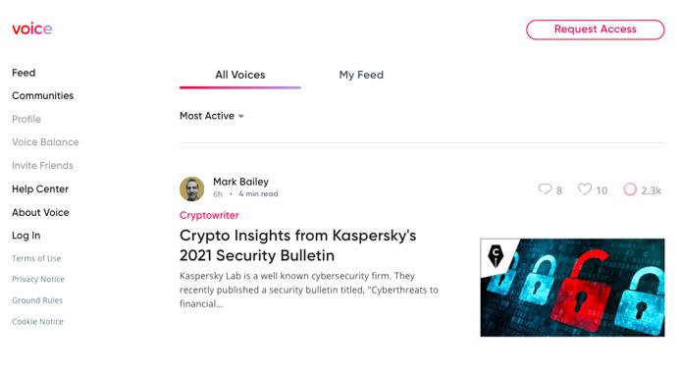Image resolution: width=679 pixels, height=376 pixels.
Task: Click the pink Voice token circle icon
Action: pyautogui.click(x=630, y=189)
